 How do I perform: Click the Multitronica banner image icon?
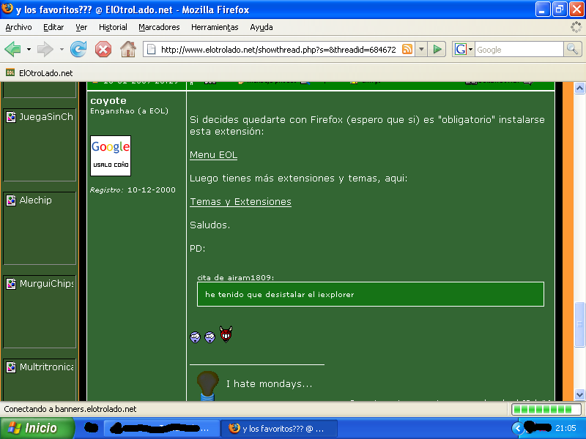(11, 367)
